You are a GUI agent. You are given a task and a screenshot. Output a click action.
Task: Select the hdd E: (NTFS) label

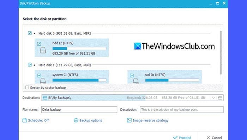[x=63, y=43]
